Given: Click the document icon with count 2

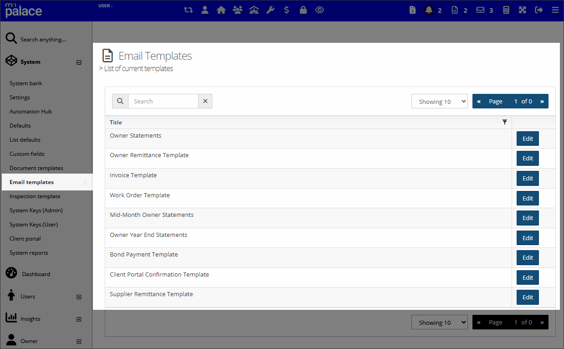Looking at the screenshot, I should [455, 10].
